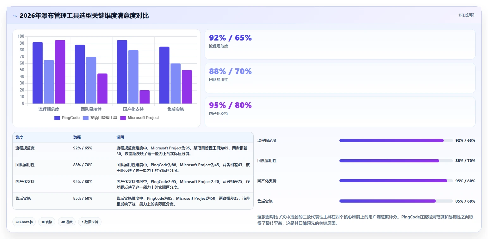Click the 售后实施 description cell in table
This screenshot has width=488, height=239.
click(x=183, y=201)
